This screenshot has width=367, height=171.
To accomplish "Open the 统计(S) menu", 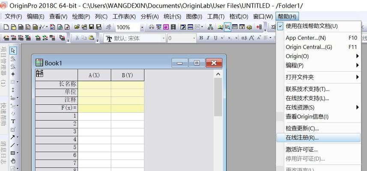I will [172, 17].
